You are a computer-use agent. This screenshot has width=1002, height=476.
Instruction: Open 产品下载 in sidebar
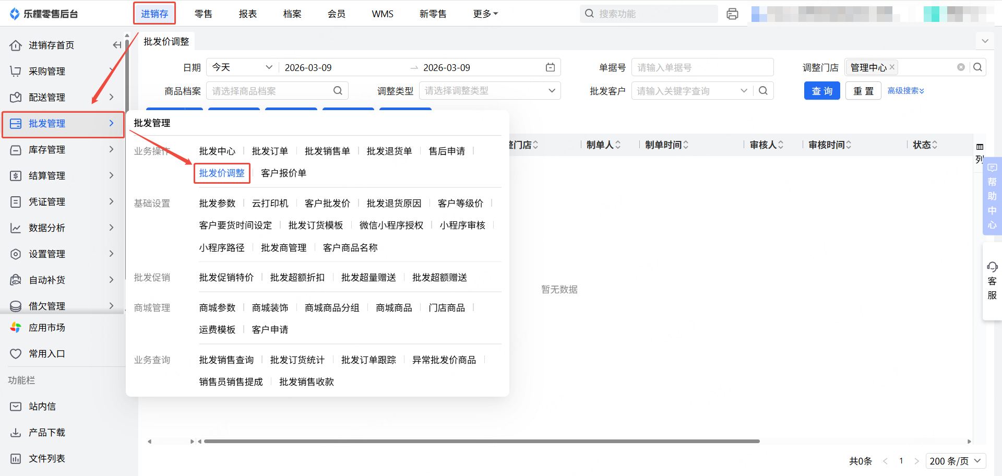tap(47, 433)
